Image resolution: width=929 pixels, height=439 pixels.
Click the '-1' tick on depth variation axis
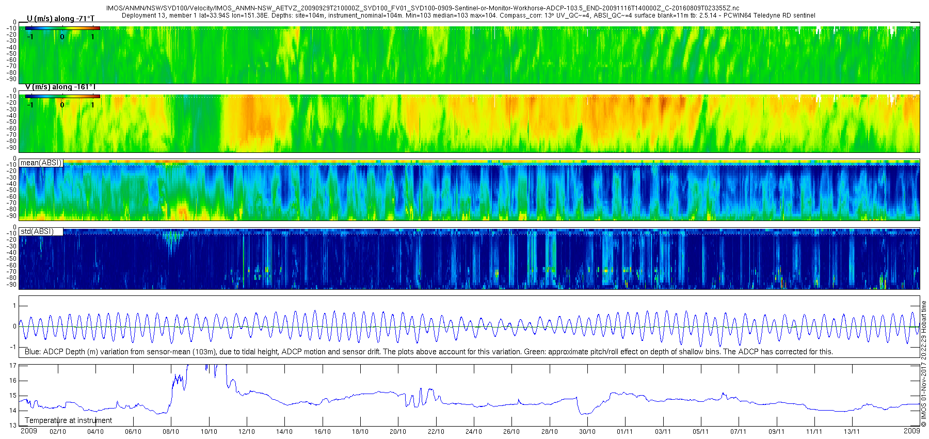click(x=13, y=347)
